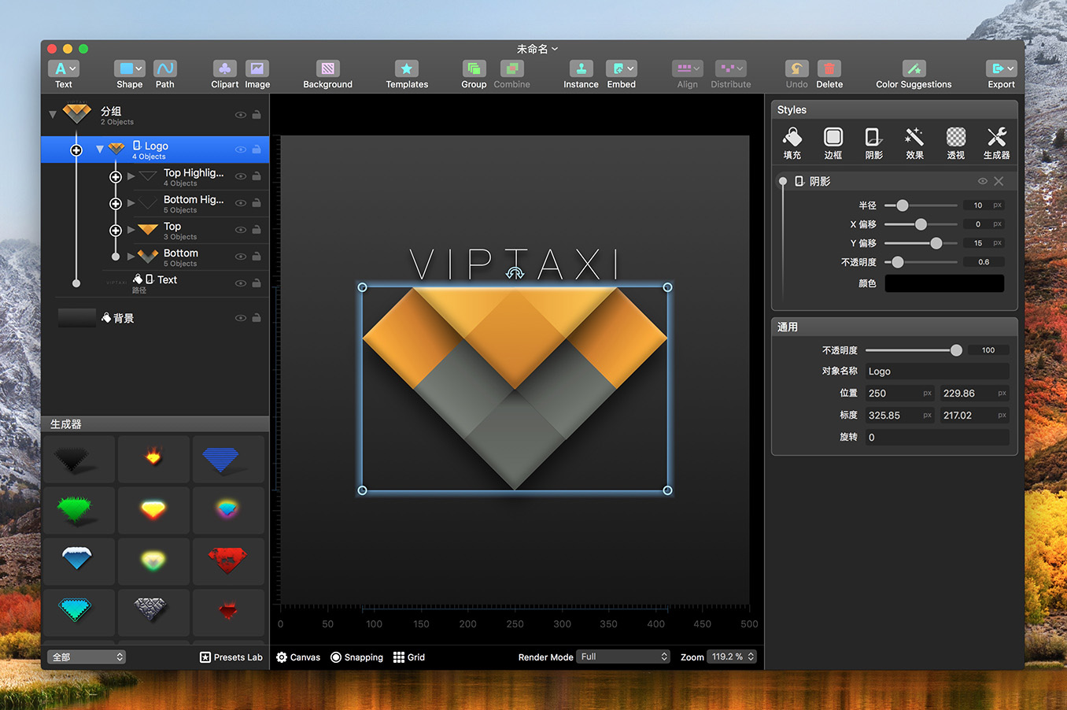This screenshot has width=1067, height=710.
Task: Hide the Bottom Hig... layer
Action: (241, 203)
